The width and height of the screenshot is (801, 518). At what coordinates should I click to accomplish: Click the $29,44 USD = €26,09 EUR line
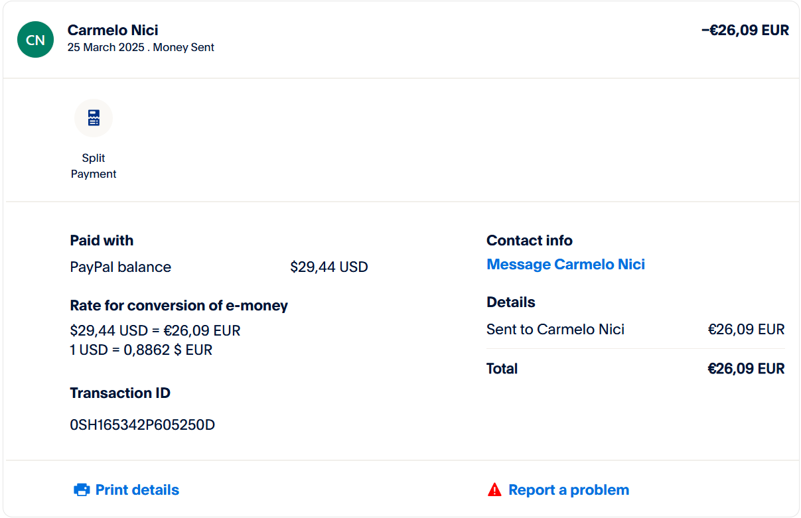pyautogui.click(x=155, y=330)
